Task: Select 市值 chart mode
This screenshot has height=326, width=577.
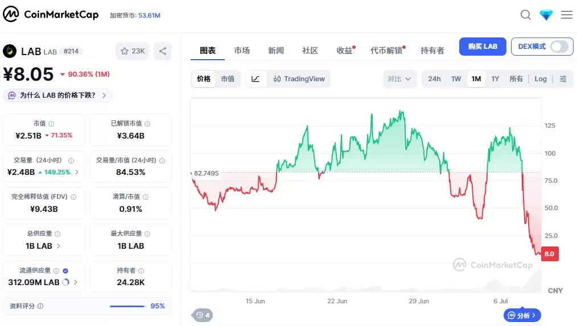Action: click(x=228, y=79)
